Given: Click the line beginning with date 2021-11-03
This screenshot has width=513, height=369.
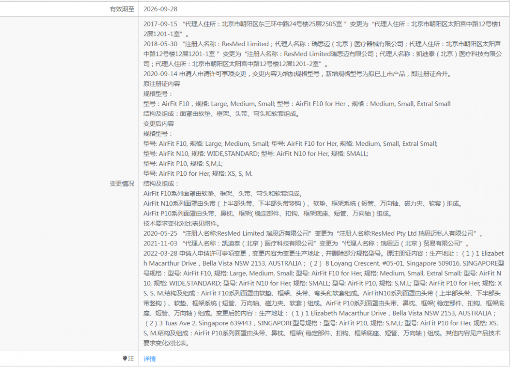Looking at the screenshot, I should (x=307, y=243).
